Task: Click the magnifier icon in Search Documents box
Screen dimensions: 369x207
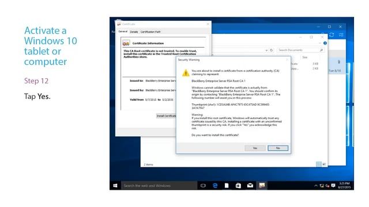Action: [x=322, y=50]
